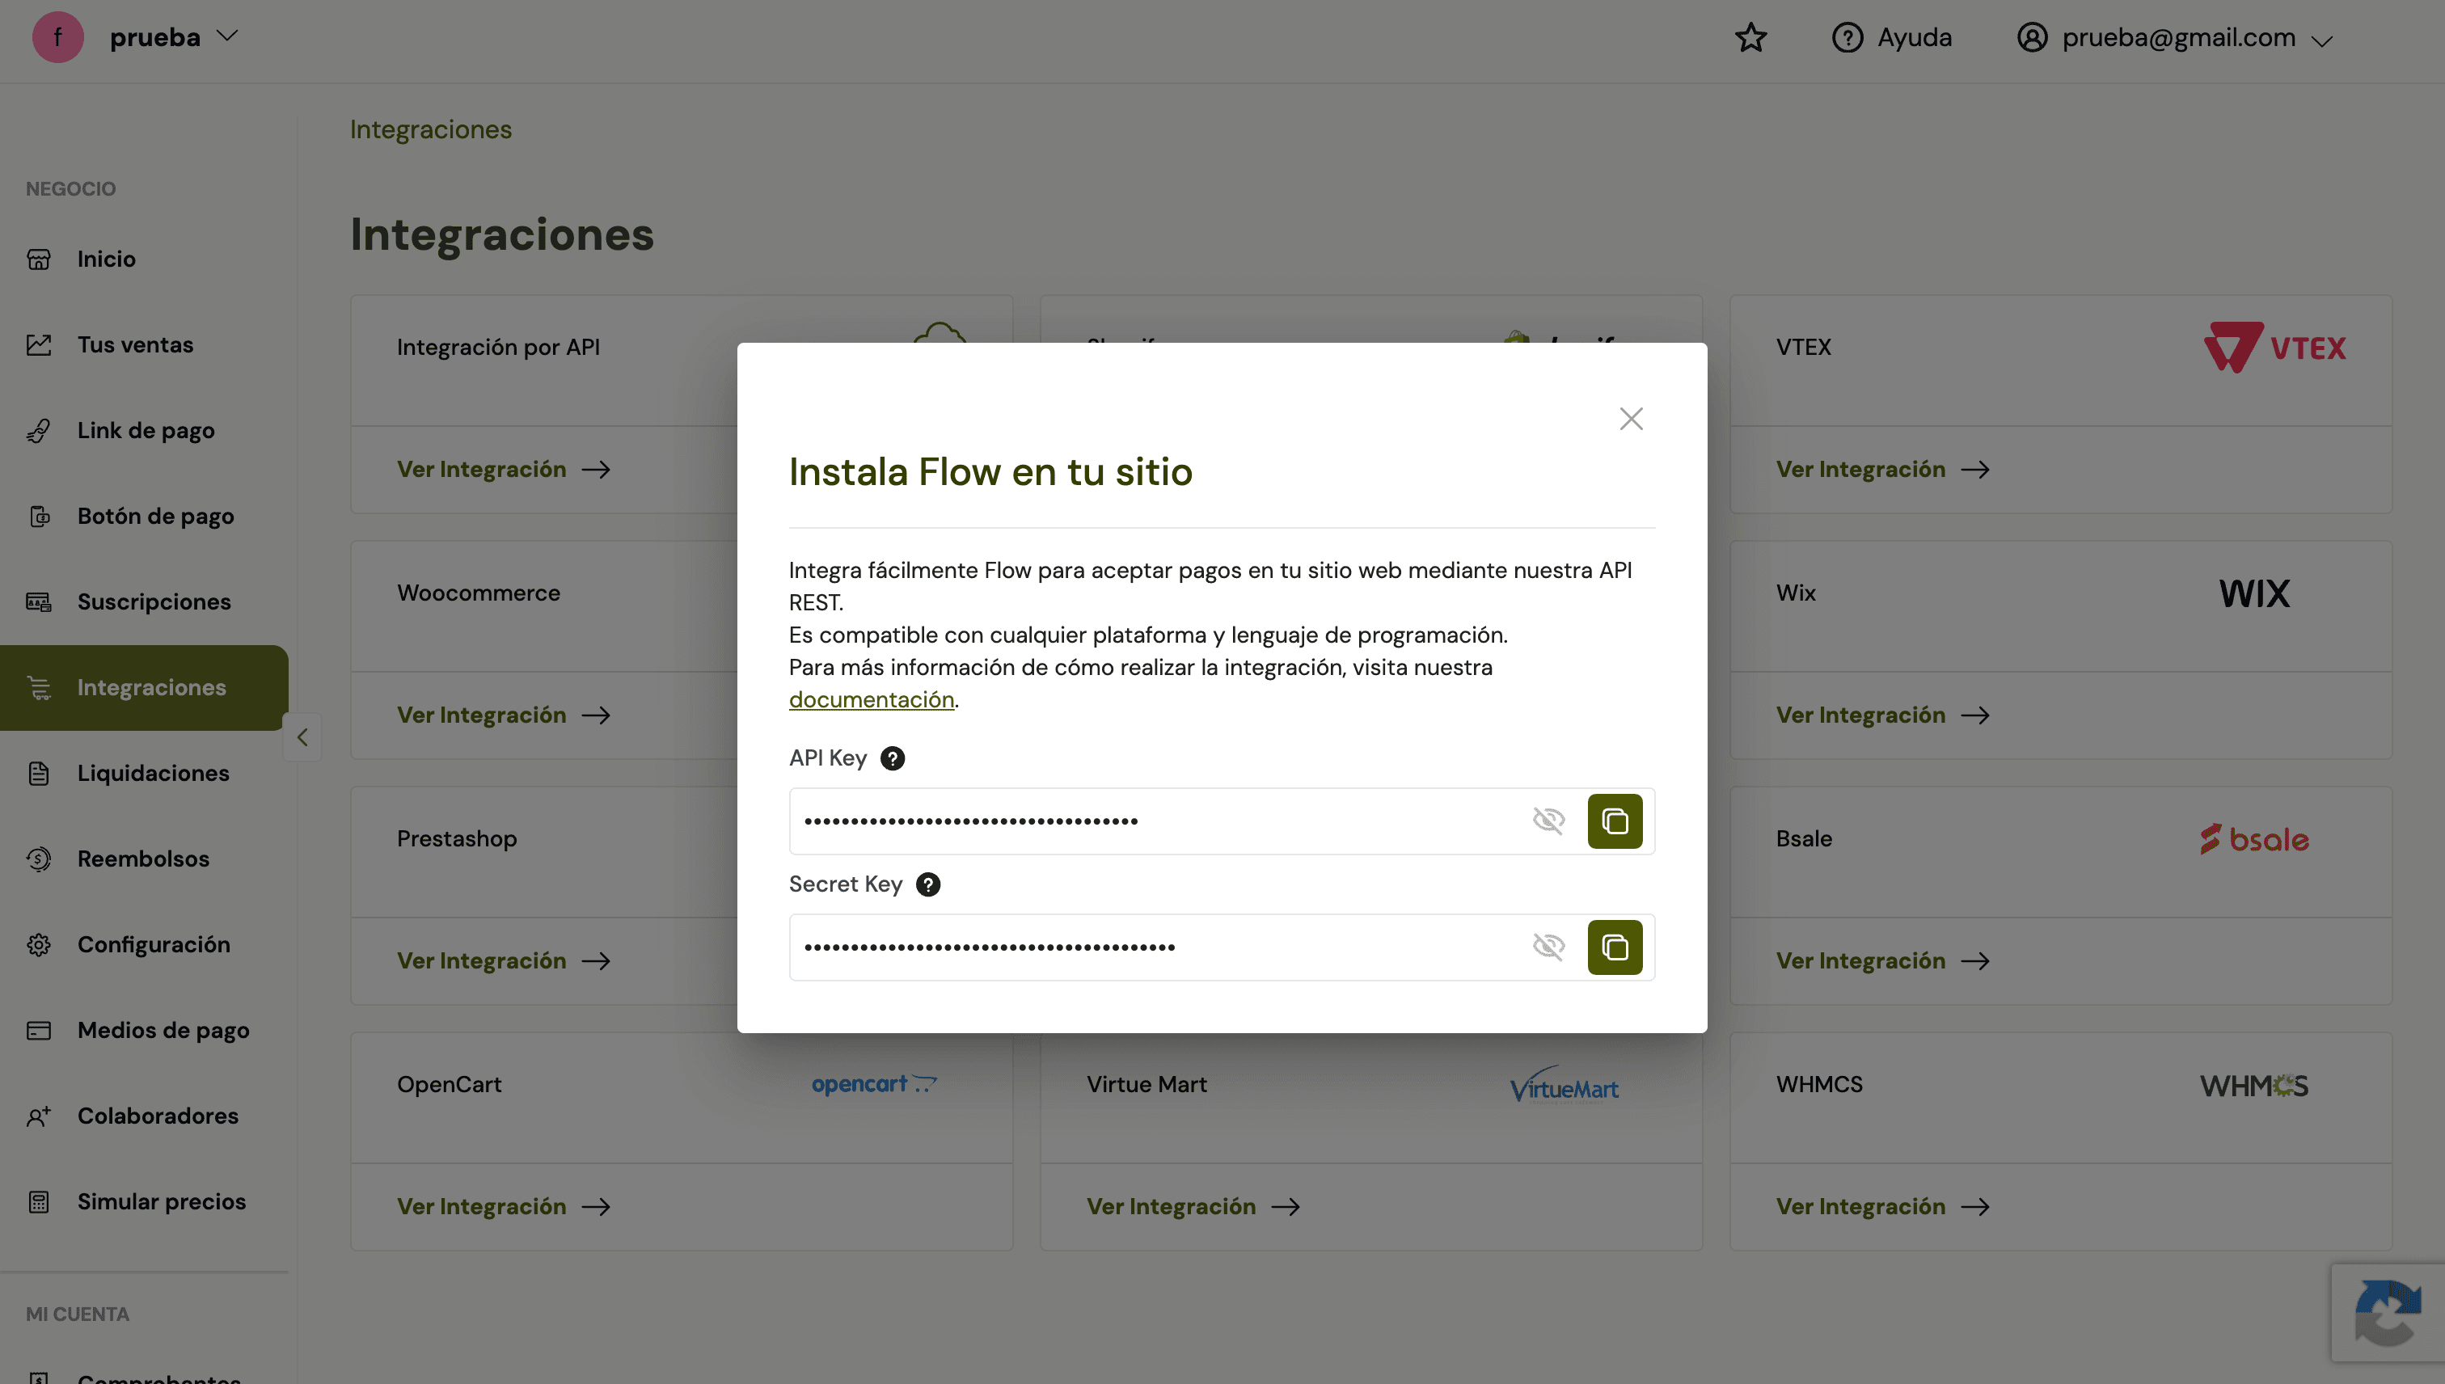
Task: Open Ver Integración for Woocommerce
Action: tap(504, 715)
